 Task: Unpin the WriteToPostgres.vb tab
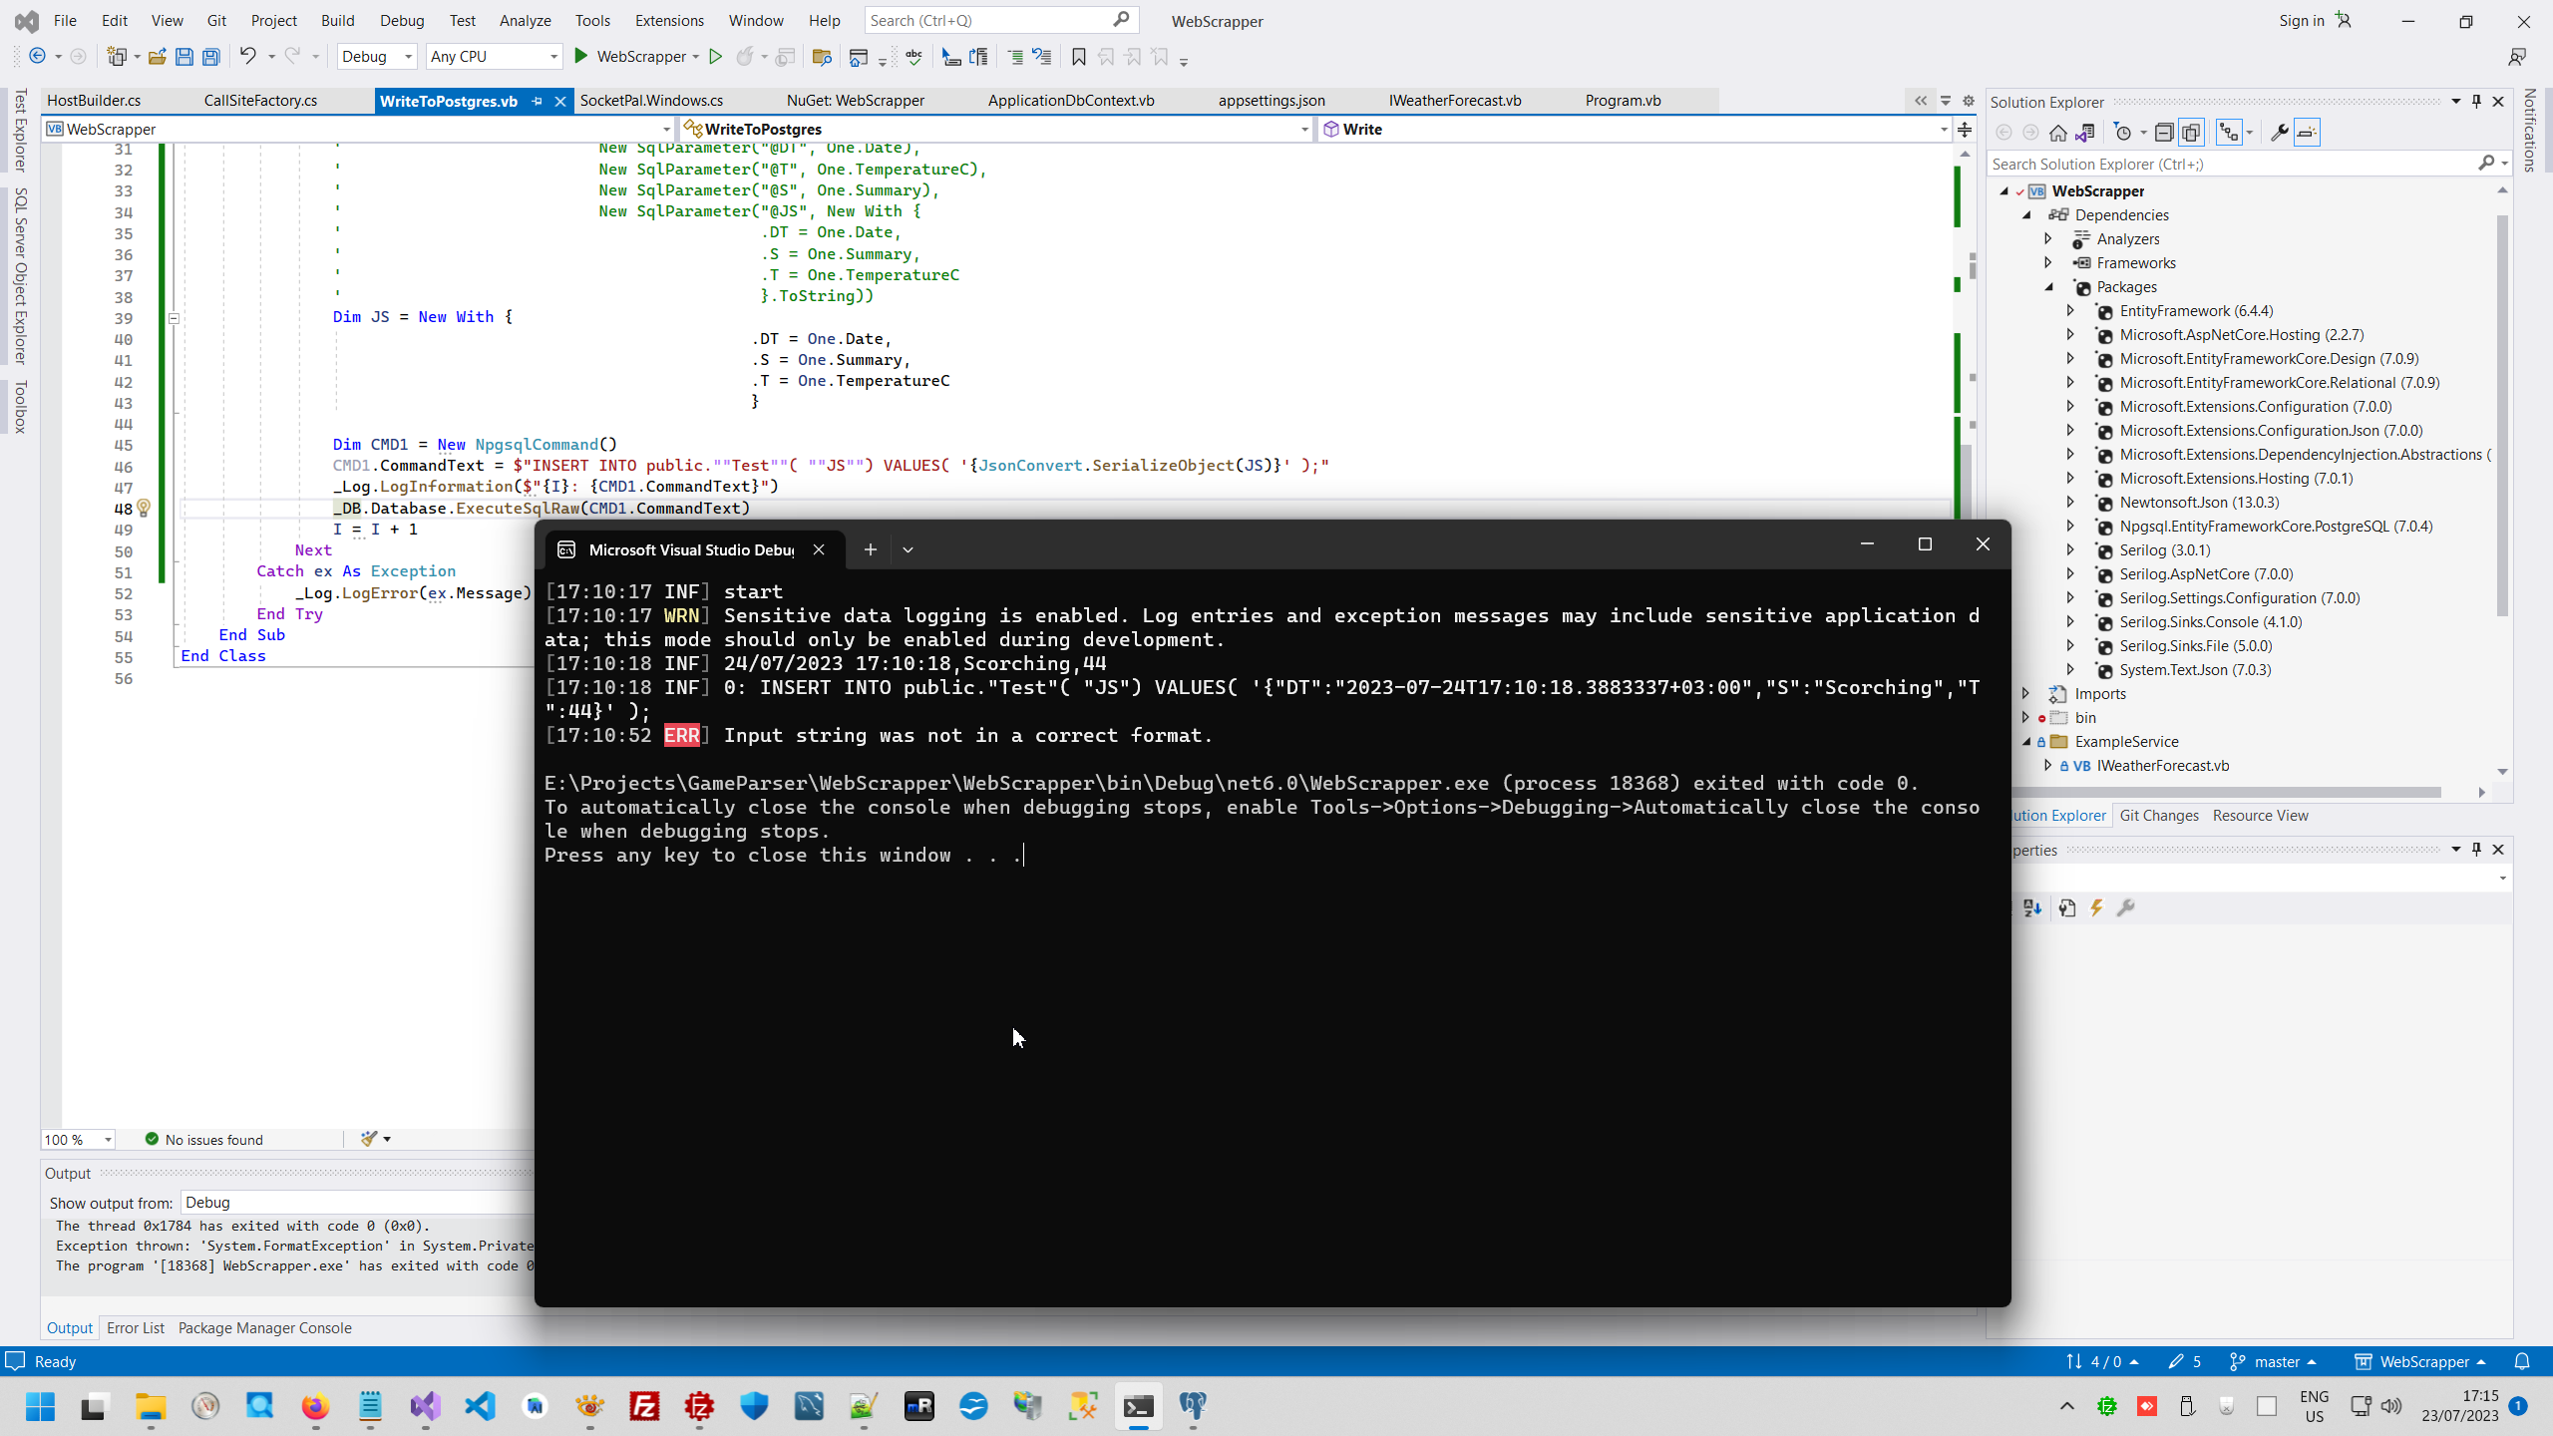pos(539,101)
